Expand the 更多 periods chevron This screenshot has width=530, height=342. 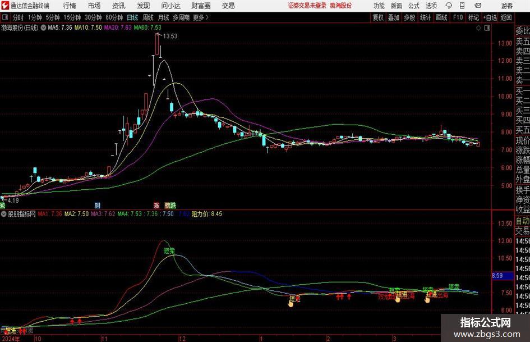click(201, 17)
